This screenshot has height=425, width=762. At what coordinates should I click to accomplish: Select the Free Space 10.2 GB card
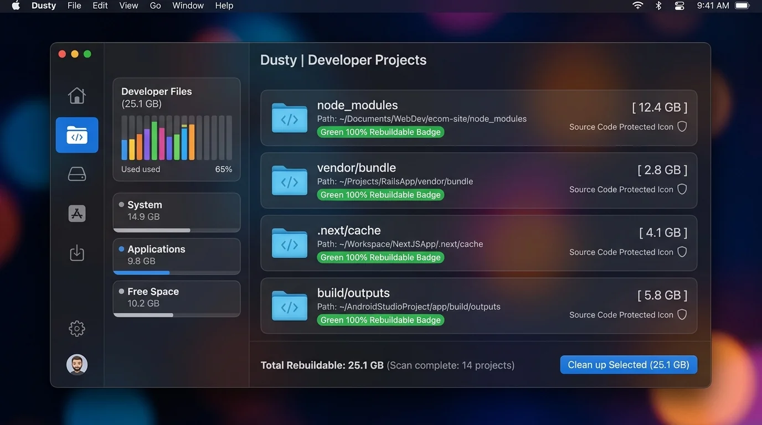pyautogui.click(x=177, y=299)
